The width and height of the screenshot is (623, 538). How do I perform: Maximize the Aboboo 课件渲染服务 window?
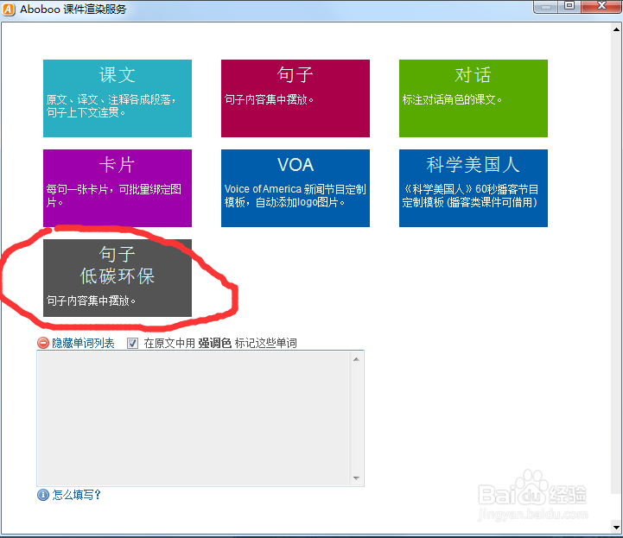569,6
